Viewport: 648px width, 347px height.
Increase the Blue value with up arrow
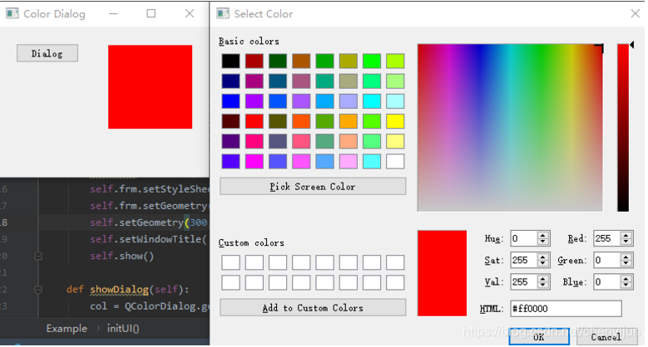pos(626,278)
